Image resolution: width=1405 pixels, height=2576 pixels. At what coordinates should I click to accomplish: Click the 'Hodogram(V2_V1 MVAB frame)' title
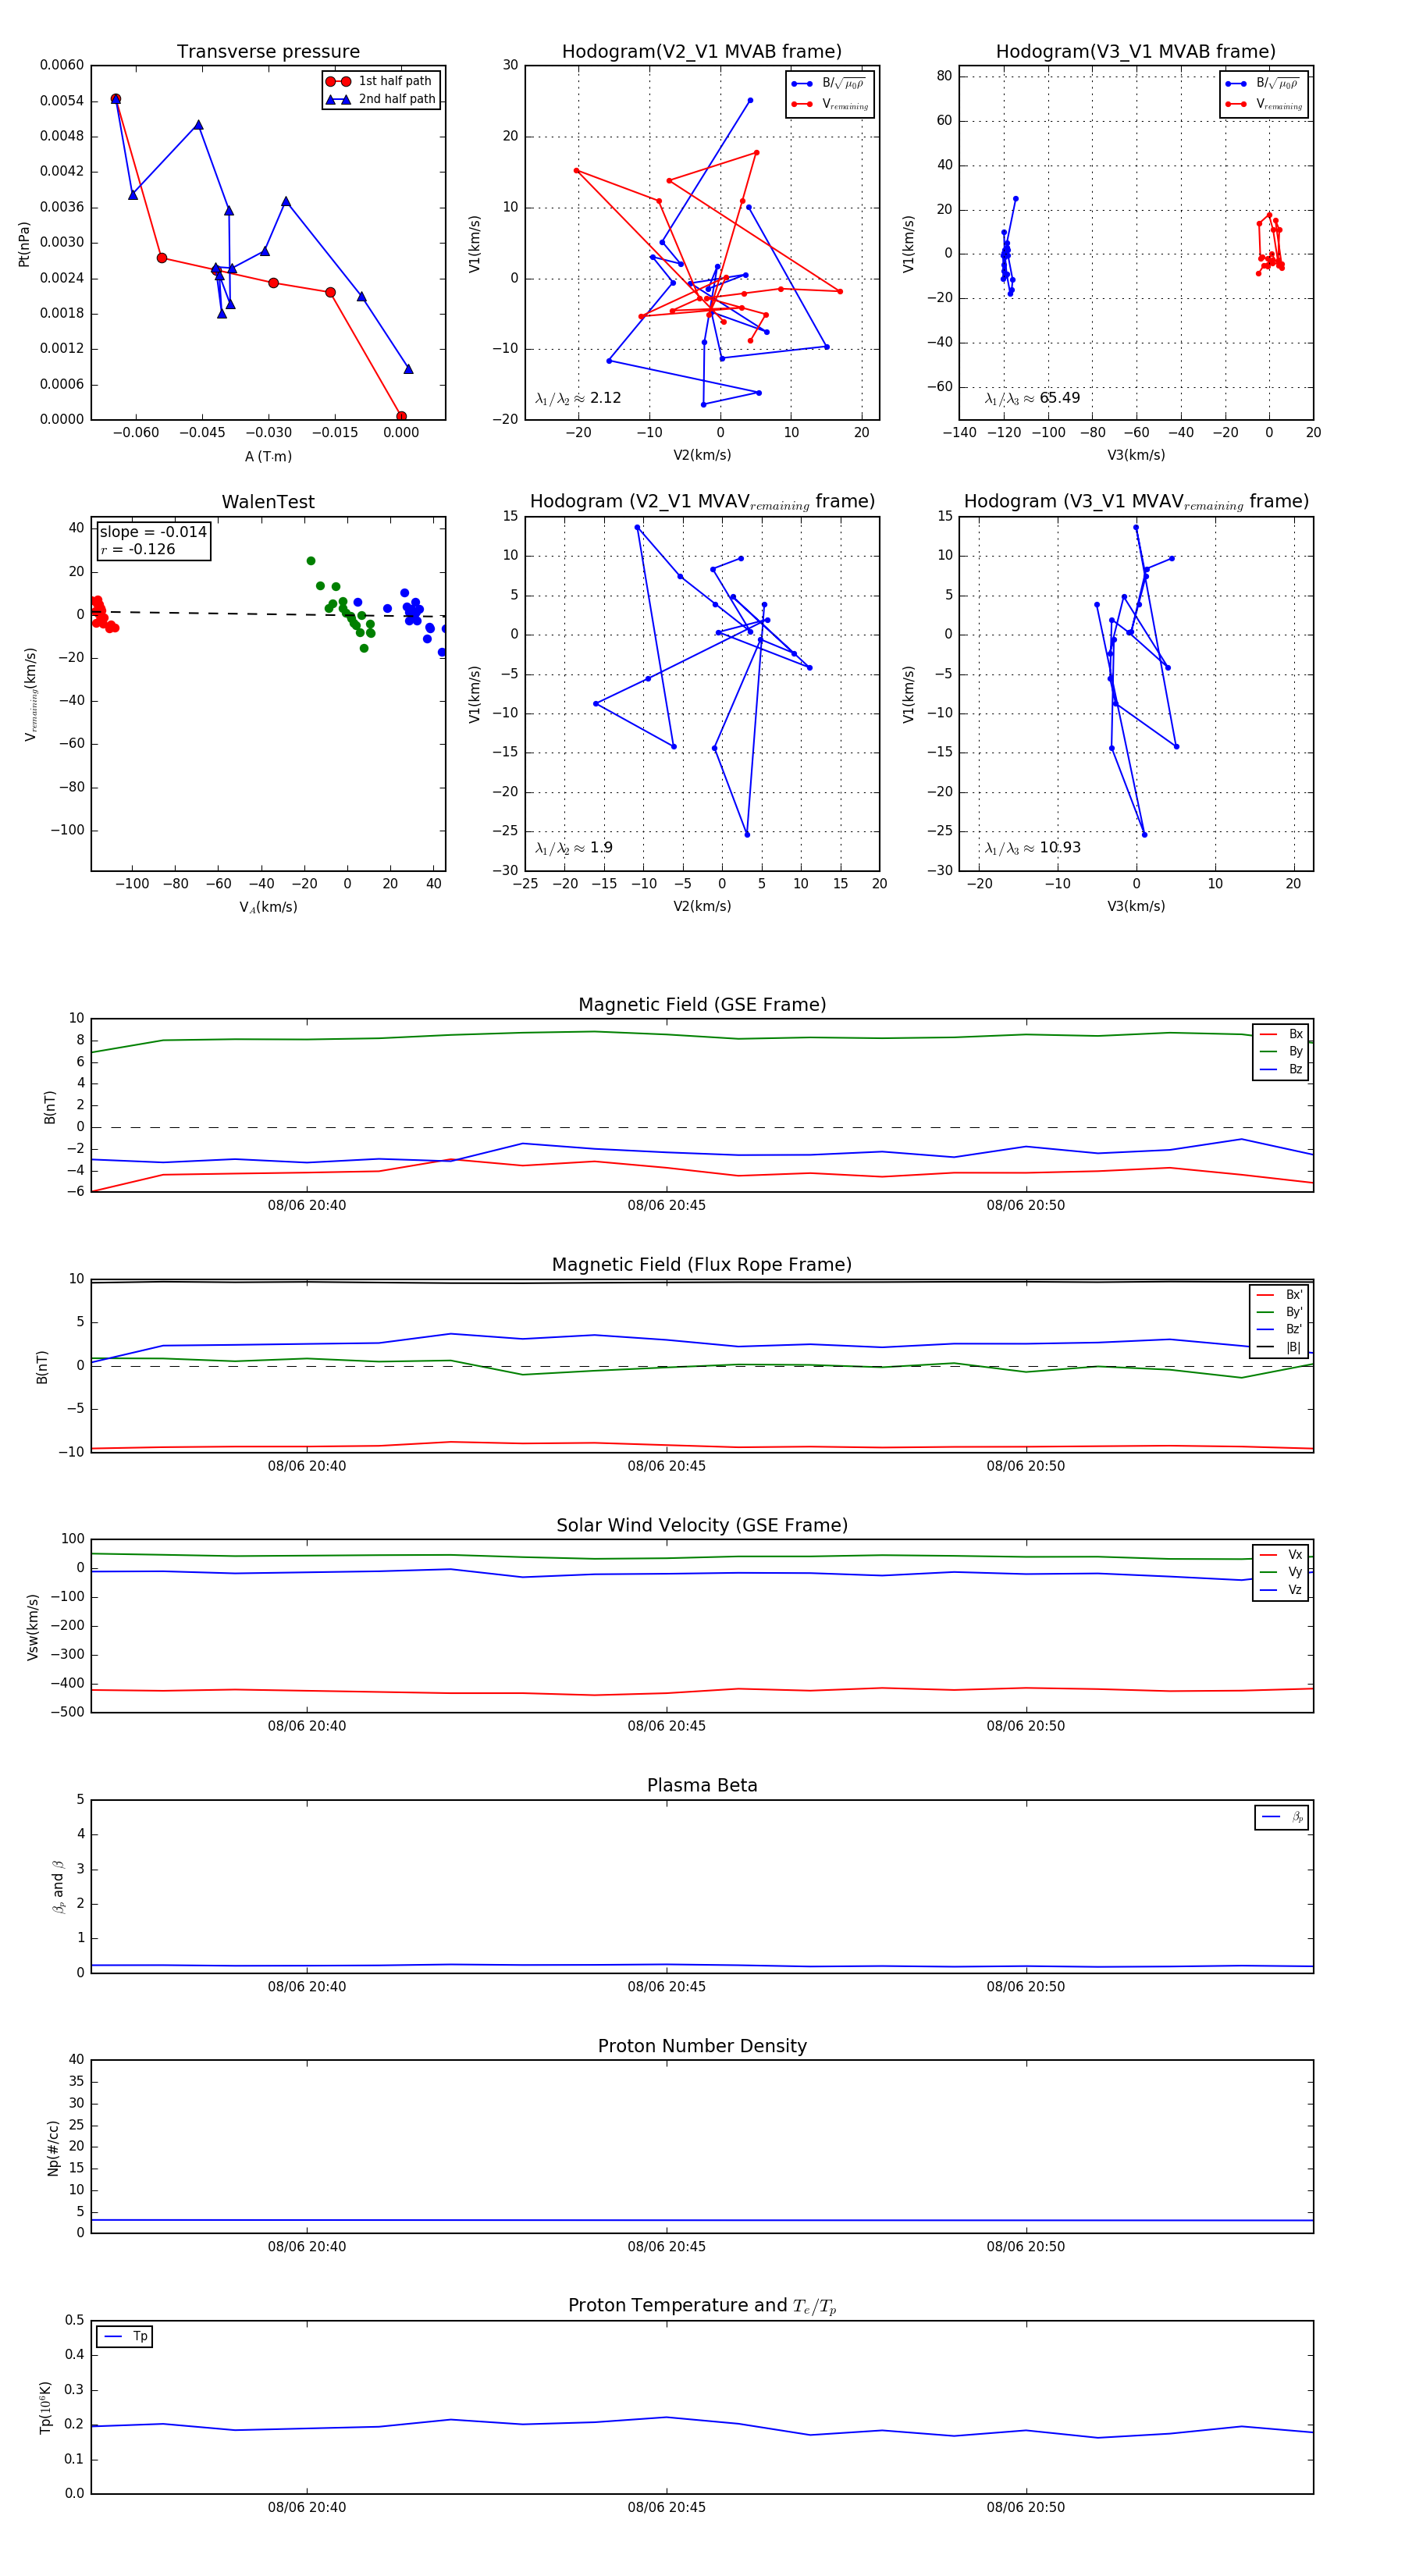702,51
